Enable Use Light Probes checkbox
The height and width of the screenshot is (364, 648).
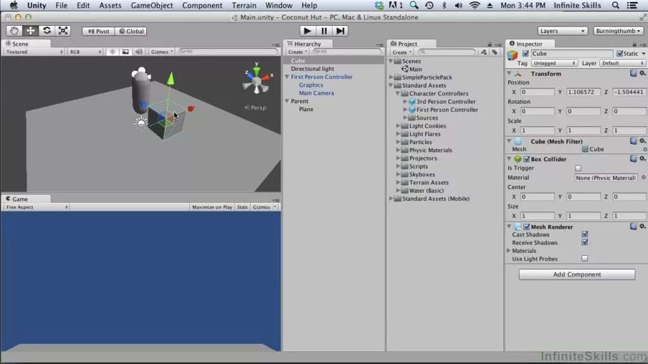click(x=584, y=258)
